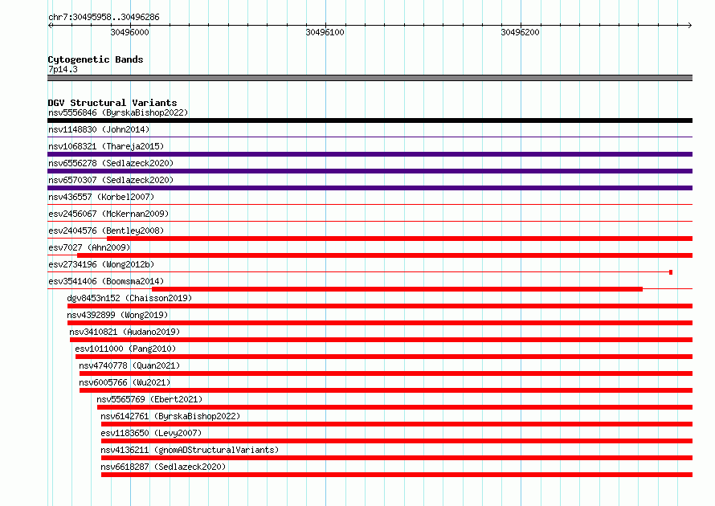Open nsv4392899 (Wong2019) variant label

[x=117, y=315]
